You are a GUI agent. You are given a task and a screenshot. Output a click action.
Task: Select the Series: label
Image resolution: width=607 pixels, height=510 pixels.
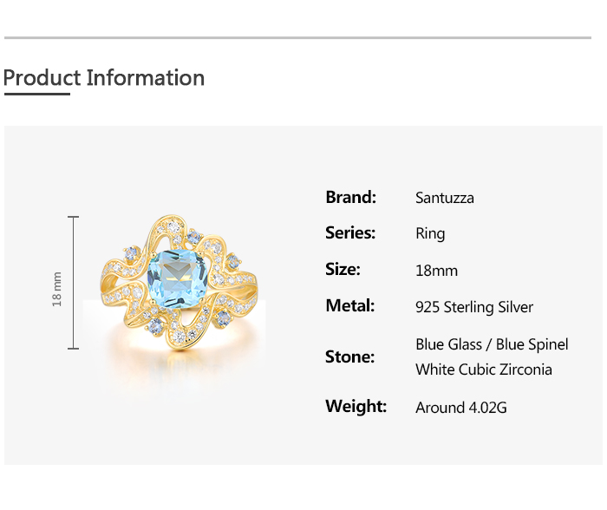coord(350,232)
